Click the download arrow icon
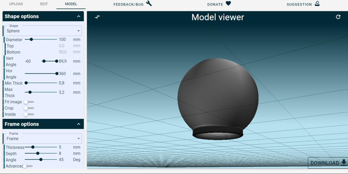Screen dimensions: 348x174 click(344, 163)
